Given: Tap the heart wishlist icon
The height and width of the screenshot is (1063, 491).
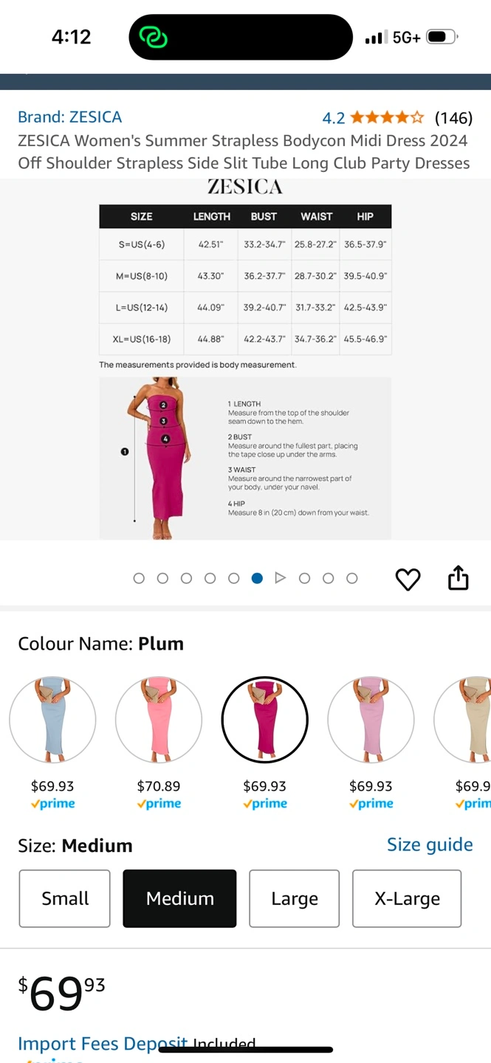Looking at the screenshot, I should (x=408, y=579).
